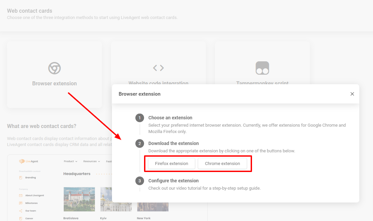
Task: Download the Firefox extension
Action: [x=171, y=164]
